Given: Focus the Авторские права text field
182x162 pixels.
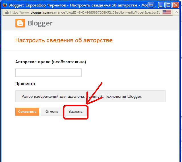Looking at the screenshot, I should click(x=48, y=73).
